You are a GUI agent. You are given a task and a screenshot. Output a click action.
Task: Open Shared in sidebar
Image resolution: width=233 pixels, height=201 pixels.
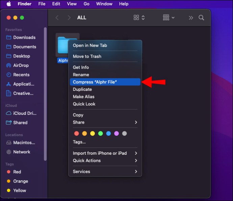17,123
